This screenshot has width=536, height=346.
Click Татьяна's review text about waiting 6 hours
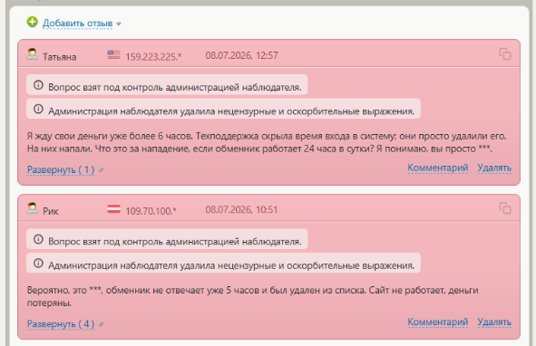(x=267, y=142)
